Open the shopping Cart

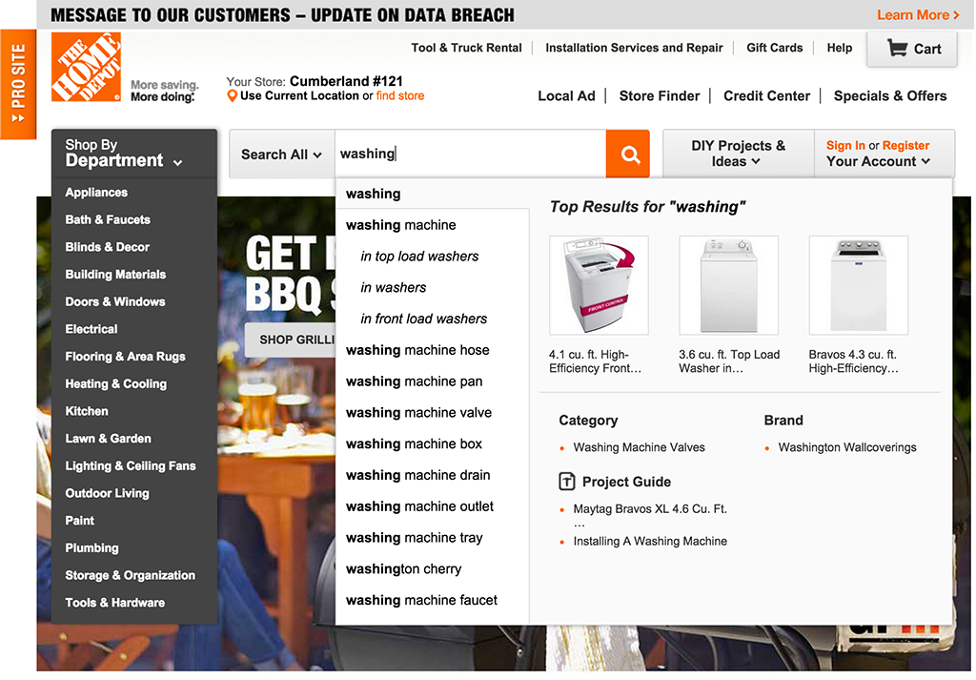[913, 49]
